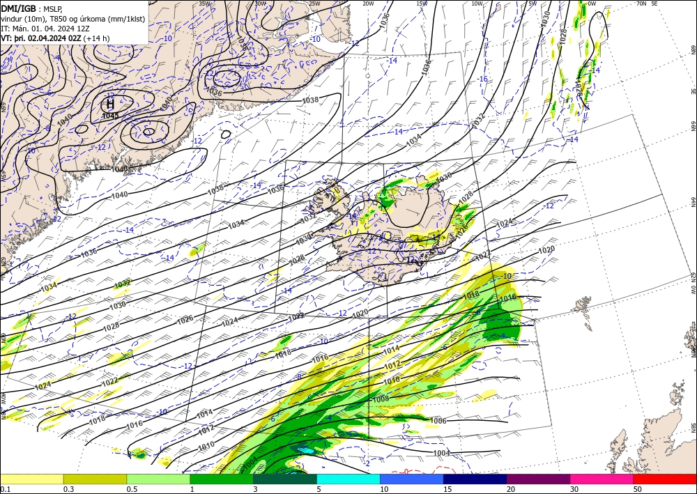
Task: Click the '1008' isobar label
Action: pyautogui.click(x=381, y=399)
